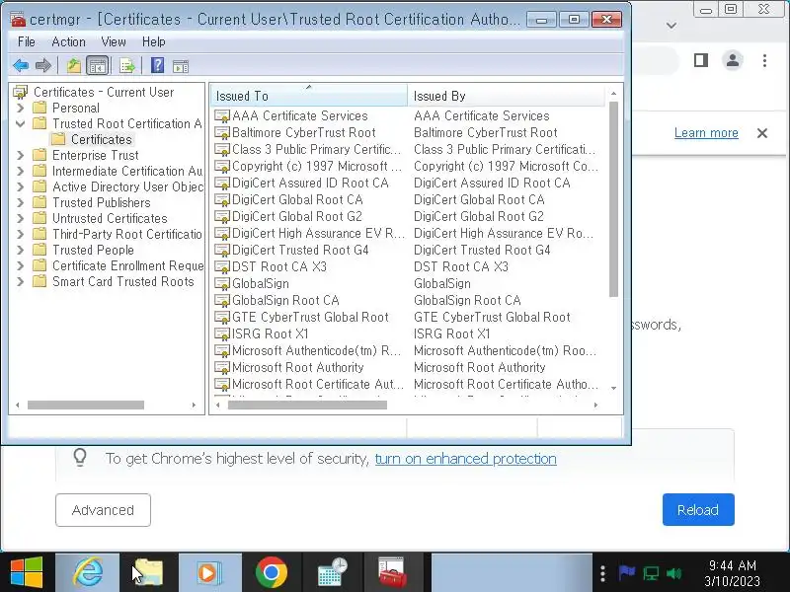This screenshot has width=790, height=592.
Task: Open the Action menu
Action: (68, 41)
